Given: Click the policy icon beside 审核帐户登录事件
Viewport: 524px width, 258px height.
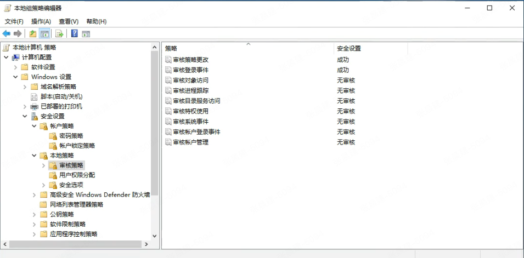Looking at the screenshot, I should [x=168, y=132].
